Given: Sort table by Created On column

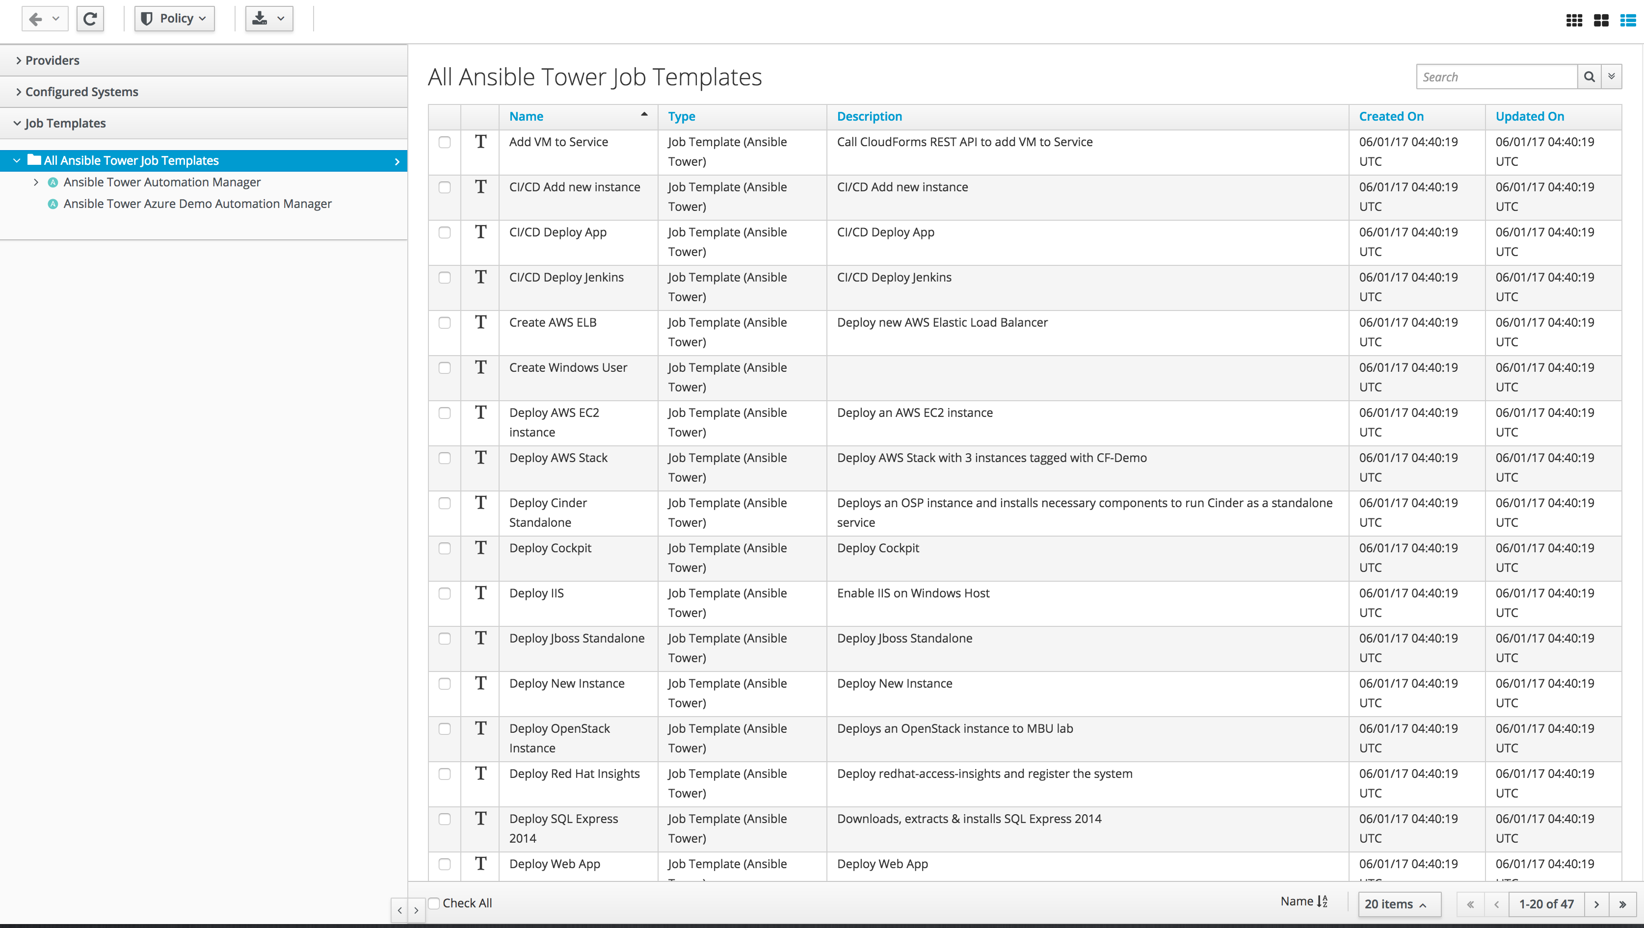Looking at the screenshot, I should tap(1391, 117).
